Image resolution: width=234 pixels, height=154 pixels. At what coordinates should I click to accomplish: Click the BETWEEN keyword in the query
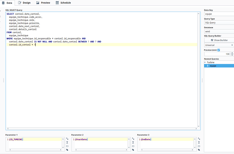tap(83, 42)
